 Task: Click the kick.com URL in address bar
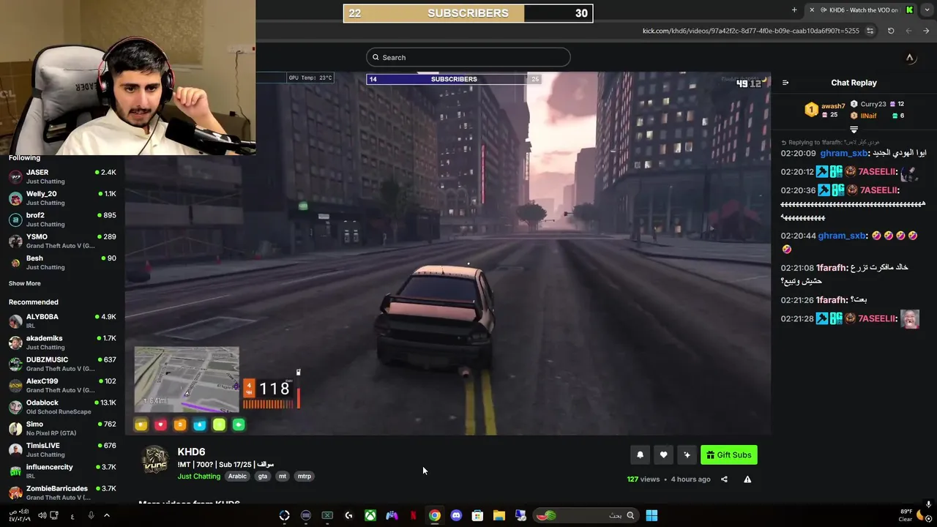[751, 31]
